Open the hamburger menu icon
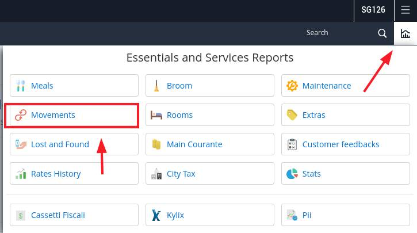This screenshot has width=417, height=233. click(405, 10)
